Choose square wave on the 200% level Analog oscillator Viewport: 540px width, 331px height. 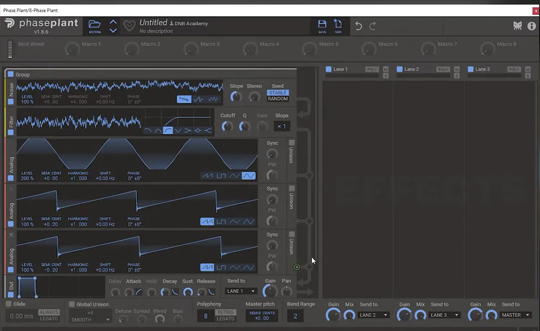(x=221, y=176)
